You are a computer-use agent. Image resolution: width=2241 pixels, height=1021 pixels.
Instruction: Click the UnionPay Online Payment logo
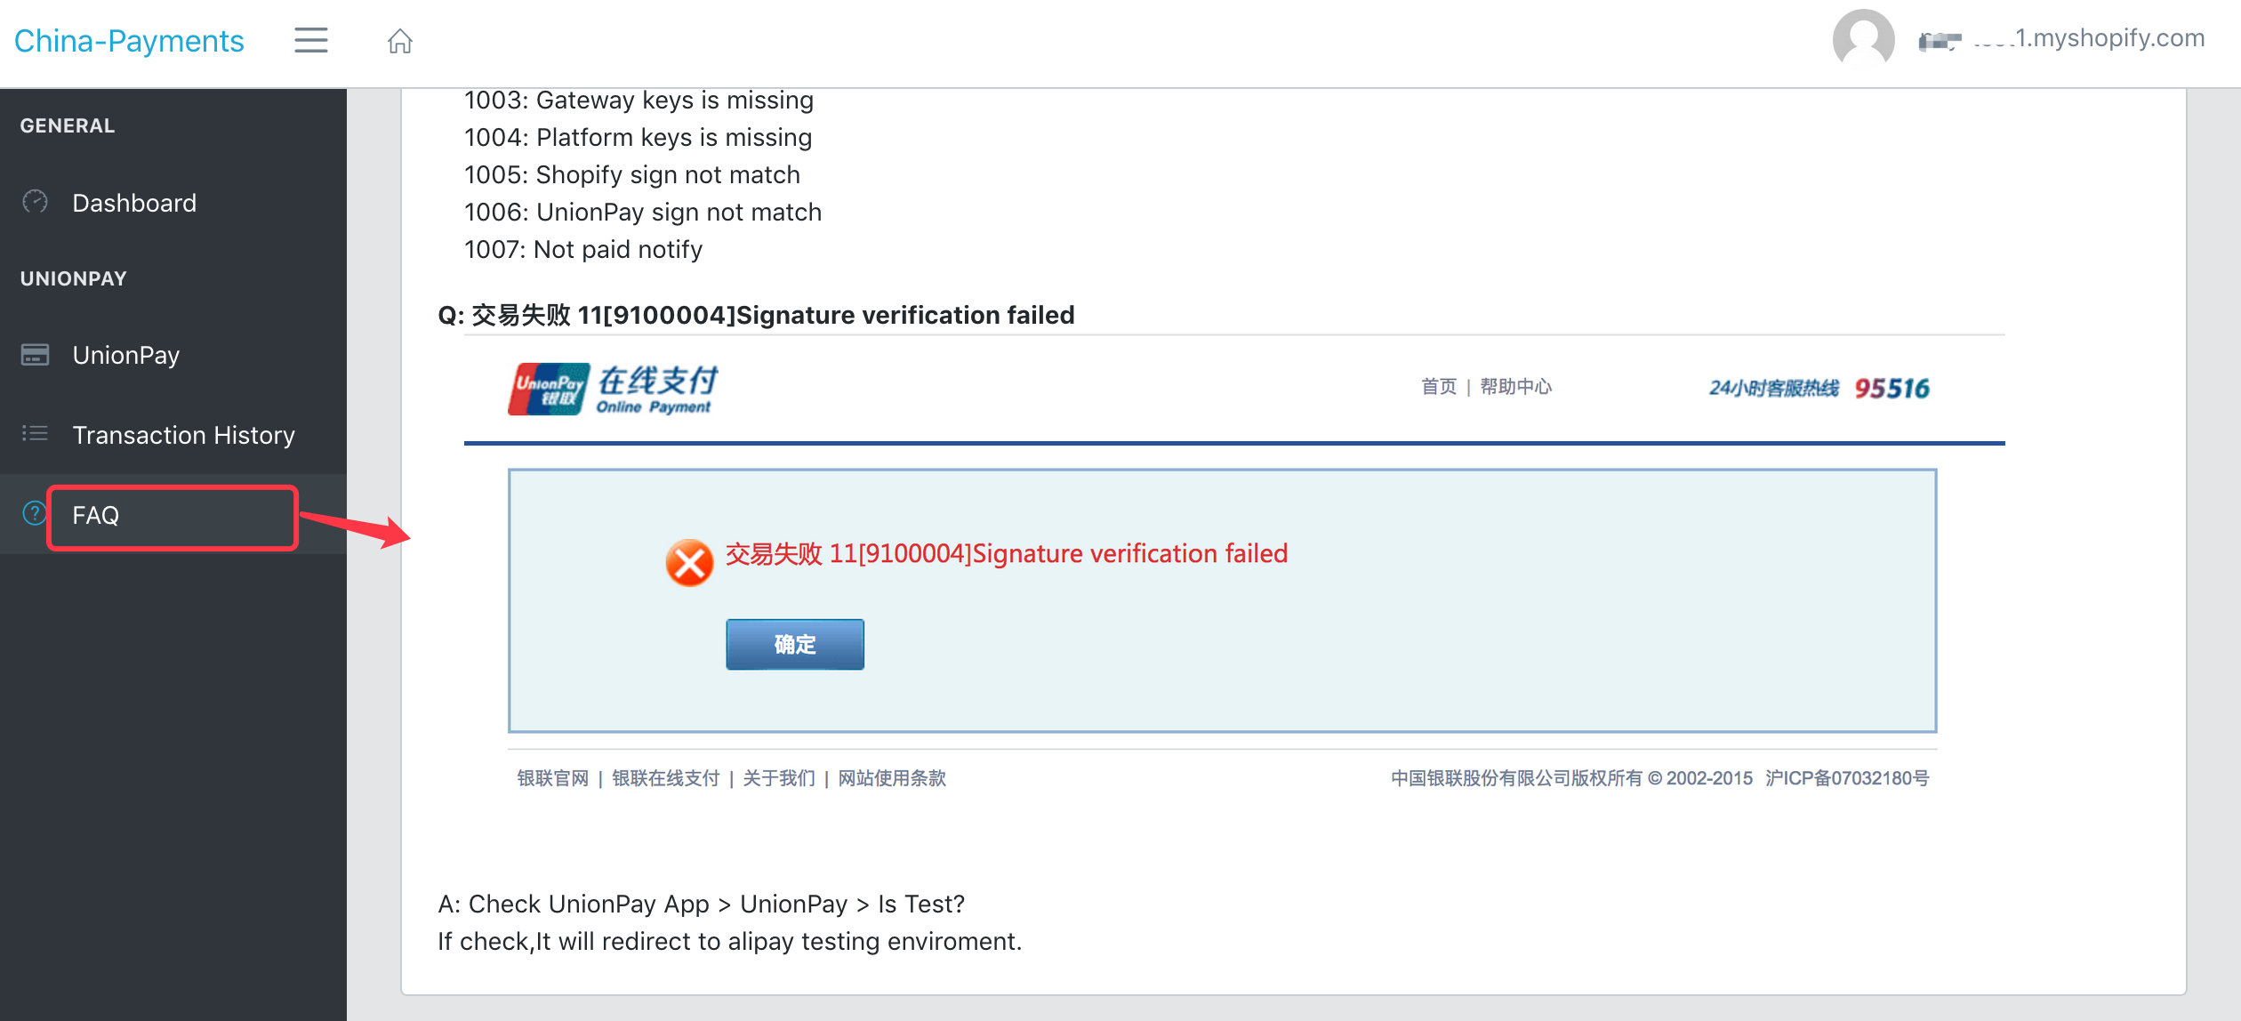click(612, 388)
